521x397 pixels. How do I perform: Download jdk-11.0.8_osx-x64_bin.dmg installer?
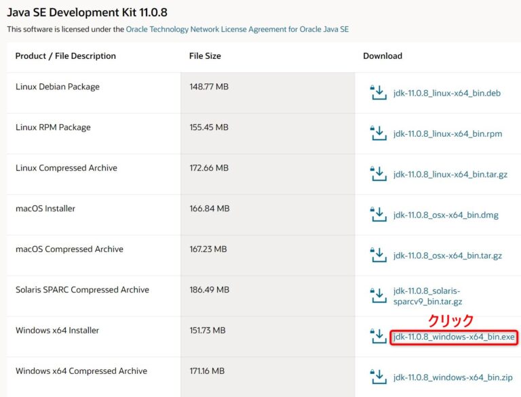(446, 215)
